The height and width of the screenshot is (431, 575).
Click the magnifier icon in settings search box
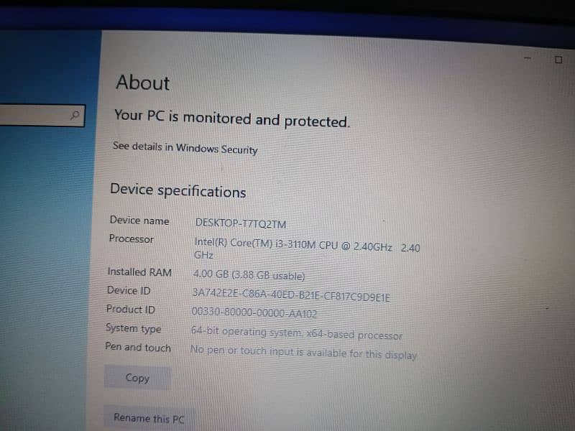[x=75, y=115]
